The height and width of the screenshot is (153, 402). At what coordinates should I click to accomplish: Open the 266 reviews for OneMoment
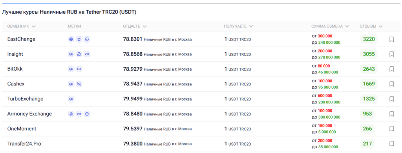[x=367, y=129]
